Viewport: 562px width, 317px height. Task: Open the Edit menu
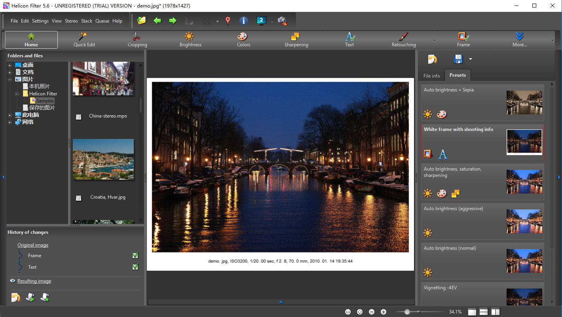25,21
